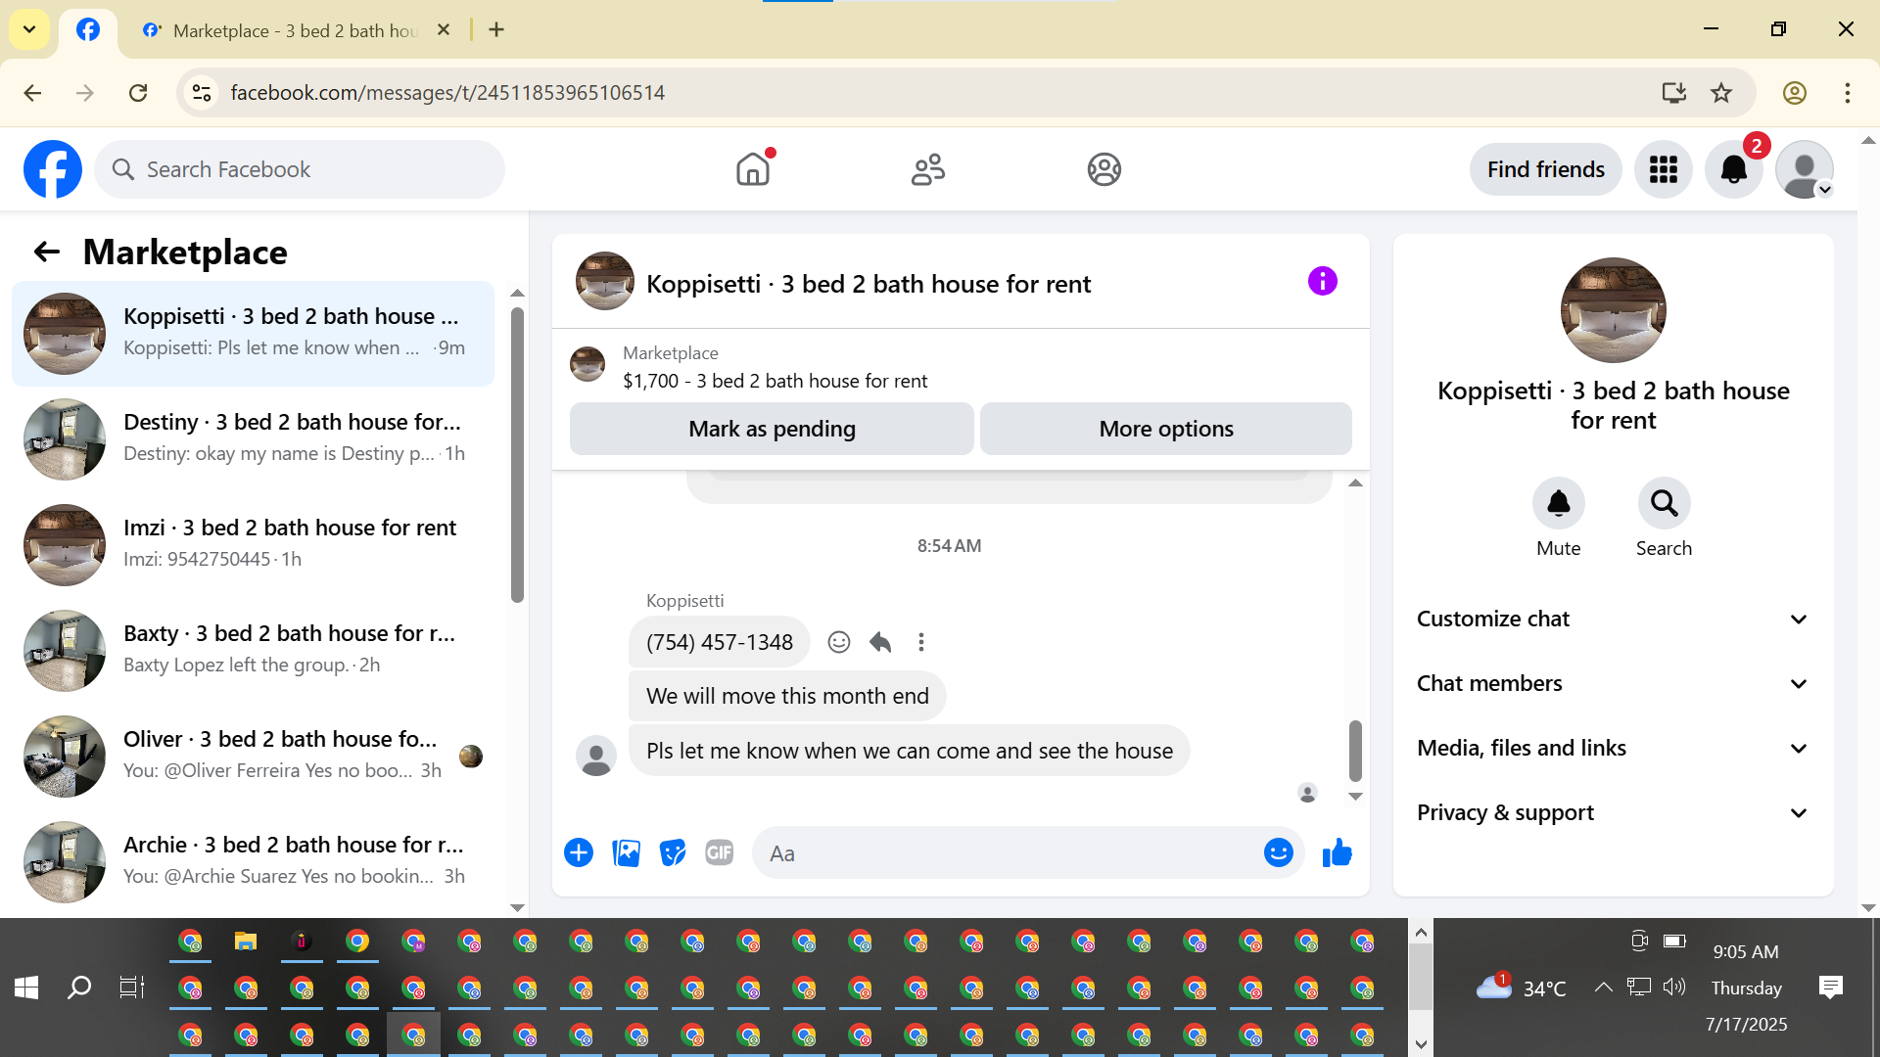Expand Chat members section
This screenshot has width=1880, height=1057.
click(x=1613, y=684)
